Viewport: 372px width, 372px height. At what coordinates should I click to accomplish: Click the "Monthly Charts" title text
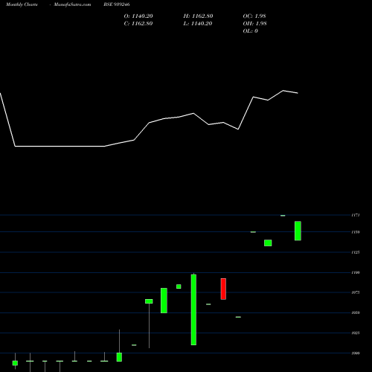tap(22, 4)
